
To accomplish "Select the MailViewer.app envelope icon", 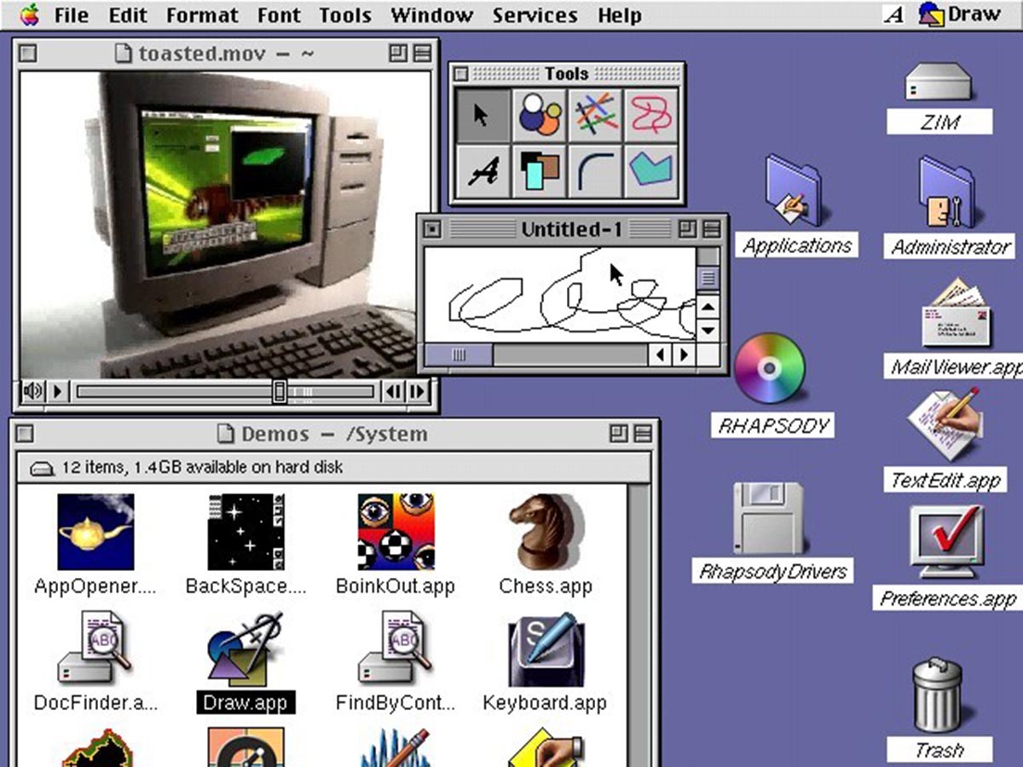I will click(957, 314).
